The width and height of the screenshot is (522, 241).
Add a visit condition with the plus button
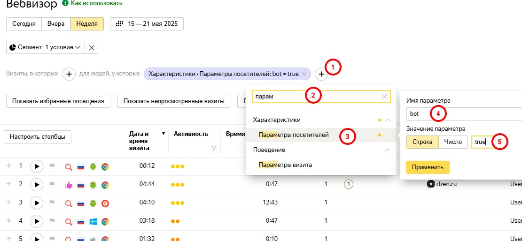point(69,74)
